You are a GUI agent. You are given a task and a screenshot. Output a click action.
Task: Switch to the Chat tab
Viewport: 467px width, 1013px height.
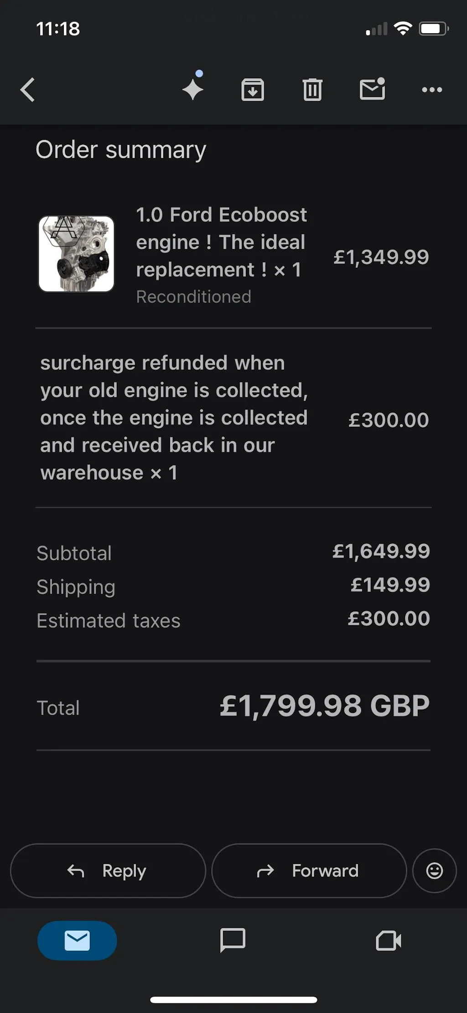tap(233, 940)
